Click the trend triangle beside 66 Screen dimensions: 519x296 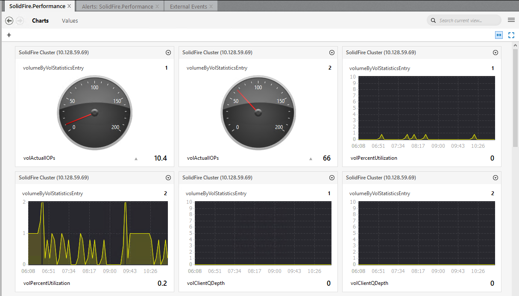tap(311, 158)
